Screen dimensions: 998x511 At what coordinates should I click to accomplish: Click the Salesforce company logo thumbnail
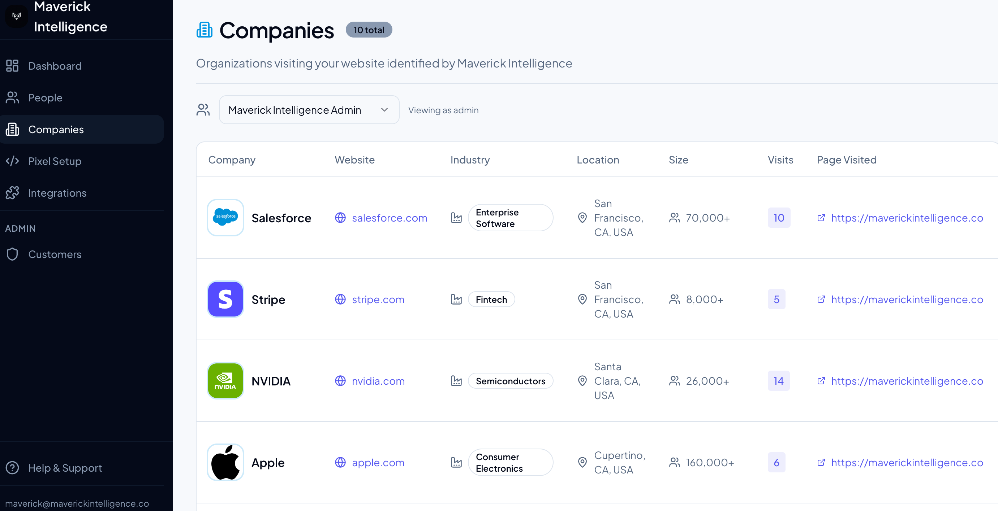225,217
